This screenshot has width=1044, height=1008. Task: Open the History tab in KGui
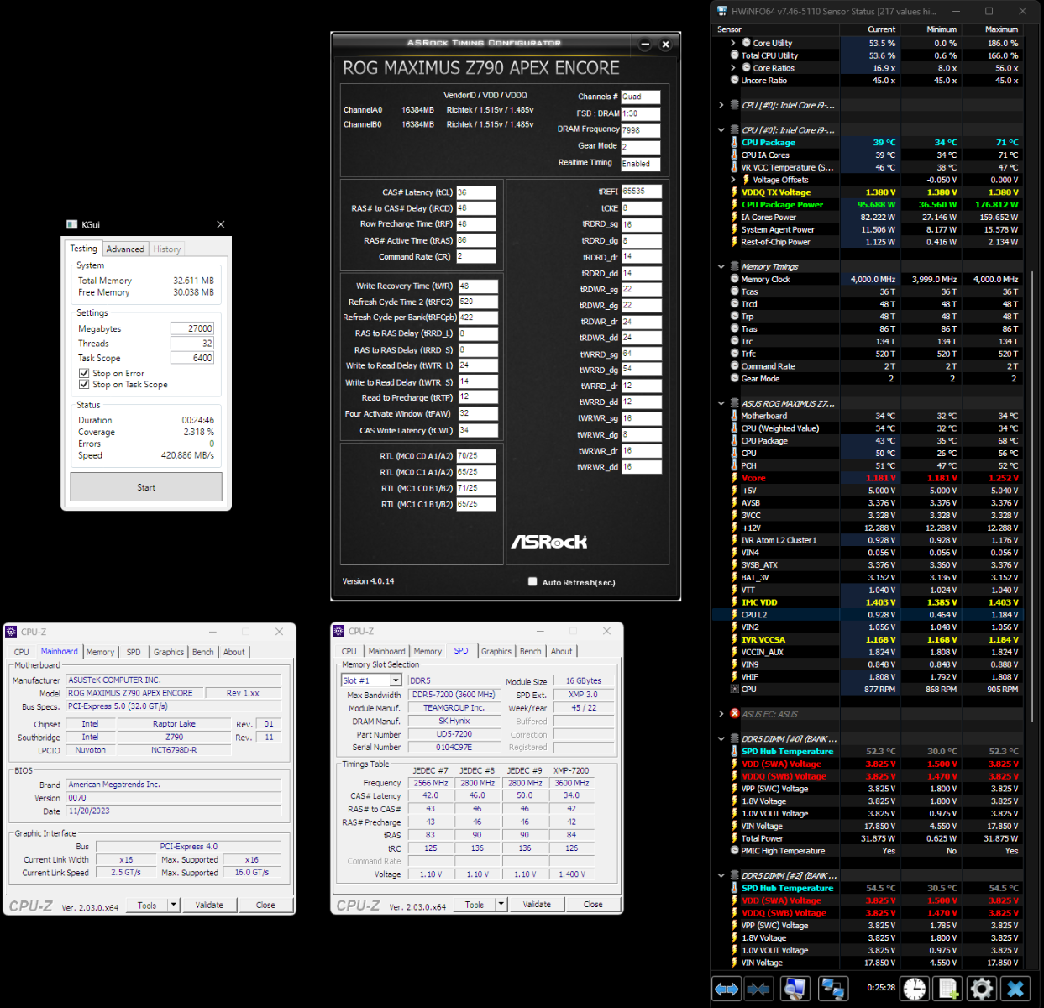(166, 249)
